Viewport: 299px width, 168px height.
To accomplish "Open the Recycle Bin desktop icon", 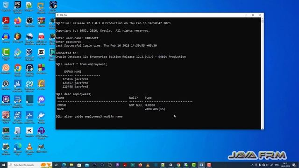I will coord(6,6).
